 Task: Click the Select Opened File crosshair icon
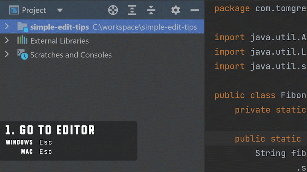point(113,10)
